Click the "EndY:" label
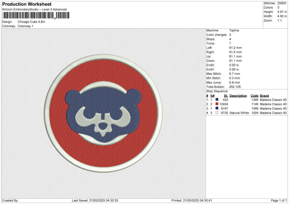 coord(210,69)
